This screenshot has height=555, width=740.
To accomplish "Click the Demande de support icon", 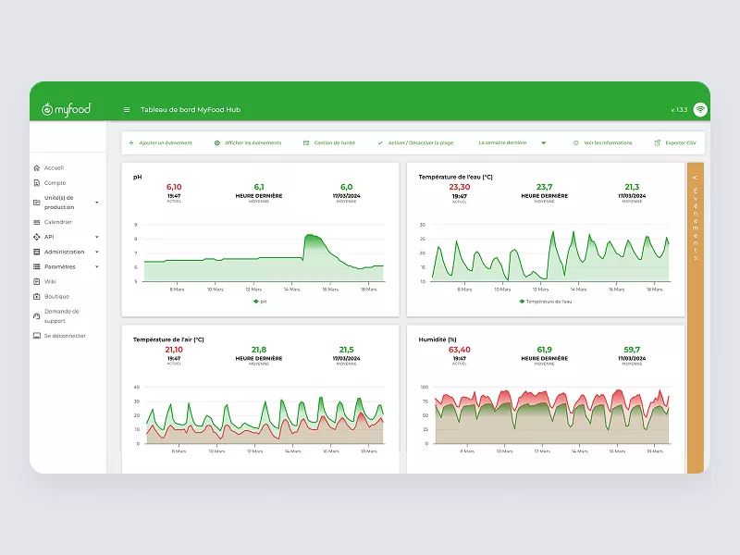I will (37, 316).
